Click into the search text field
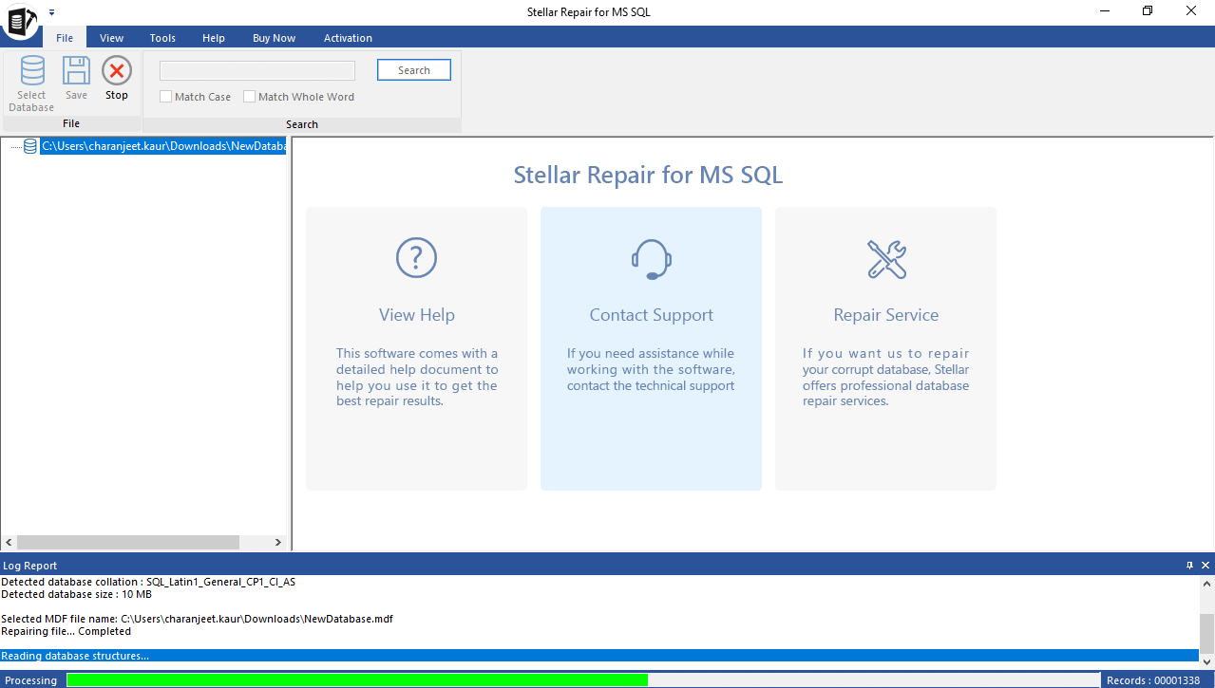Screen dimensions: 1215x688 [257, 70]
